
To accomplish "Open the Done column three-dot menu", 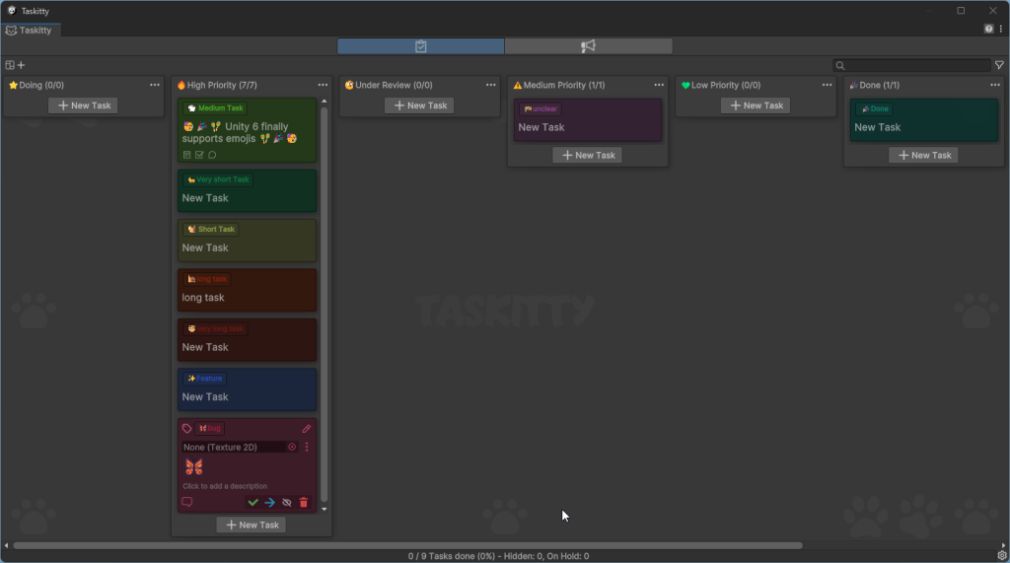I will 995,86.
